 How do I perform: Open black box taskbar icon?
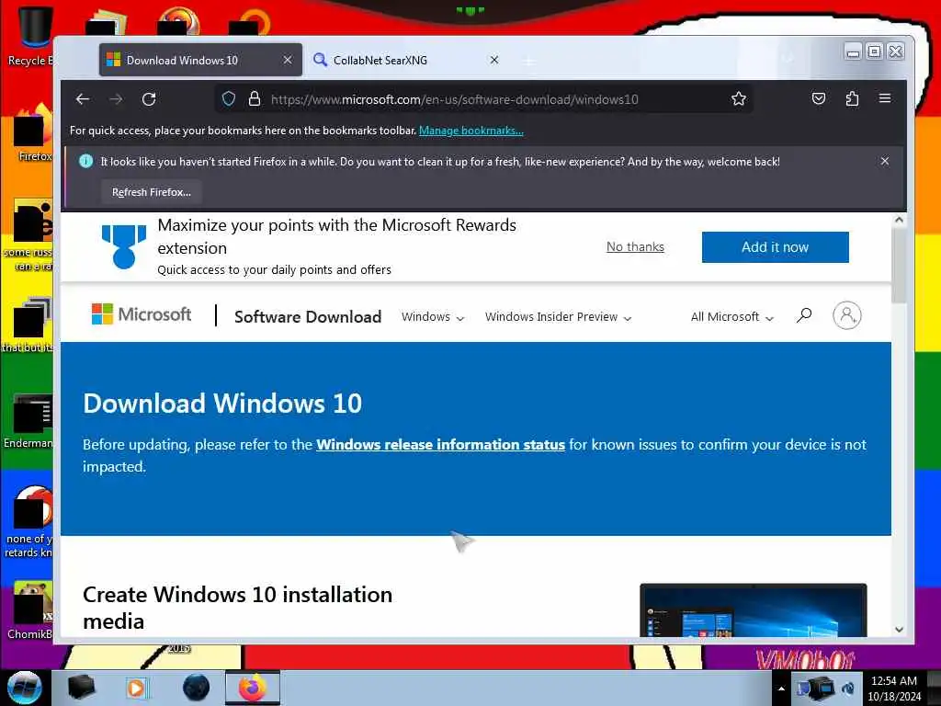[x=81, y=688]
